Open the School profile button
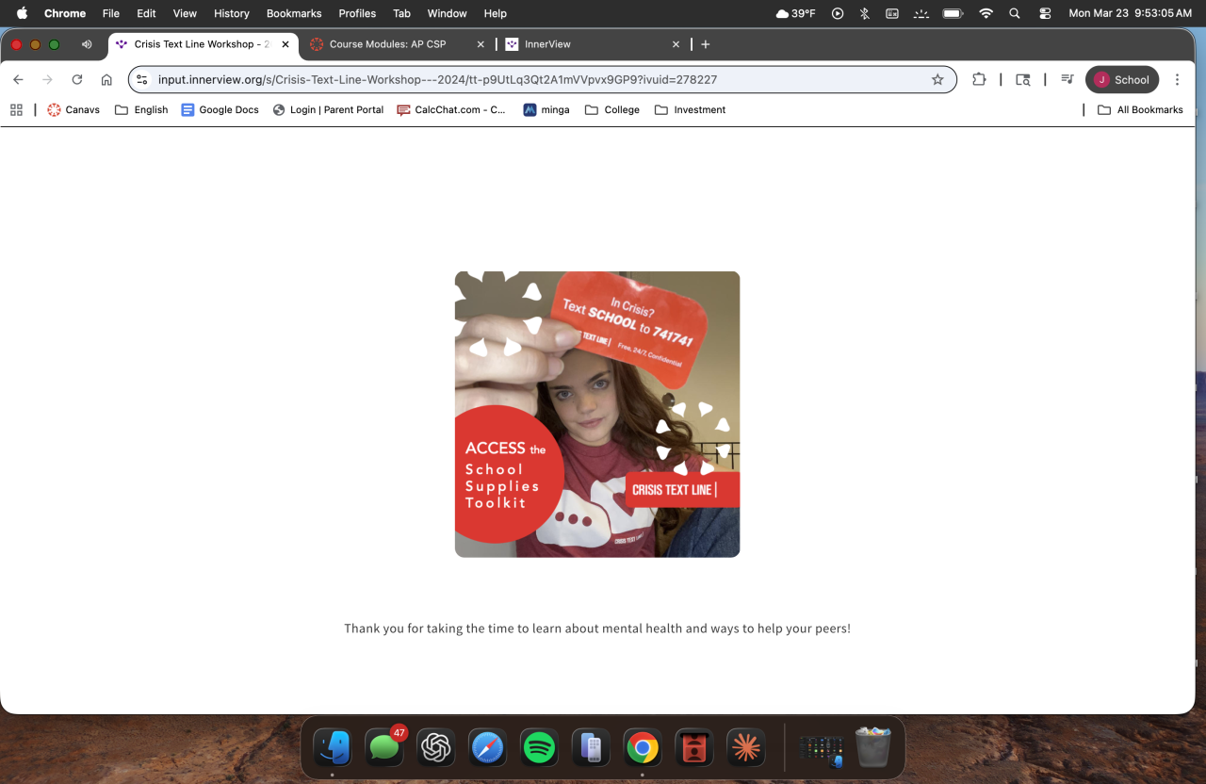 pos(1122,80)
